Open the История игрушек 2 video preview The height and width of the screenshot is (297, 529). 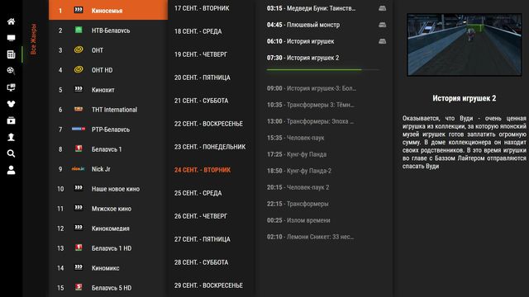pos(465,45)
